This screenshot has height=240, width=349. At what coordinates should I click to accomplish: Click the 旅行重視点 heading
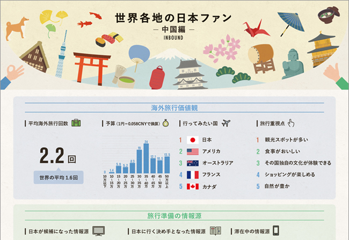click(x=272, y=123)
